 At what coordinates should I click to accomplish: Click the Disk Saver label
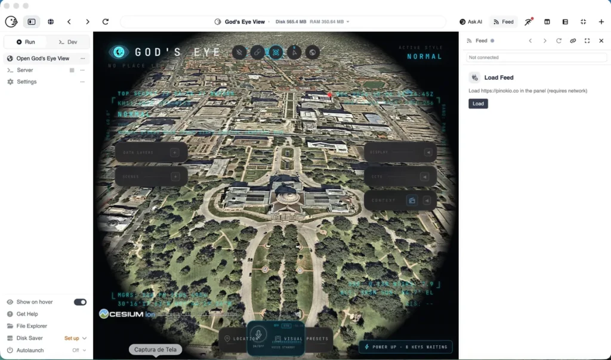click(30, 338)
